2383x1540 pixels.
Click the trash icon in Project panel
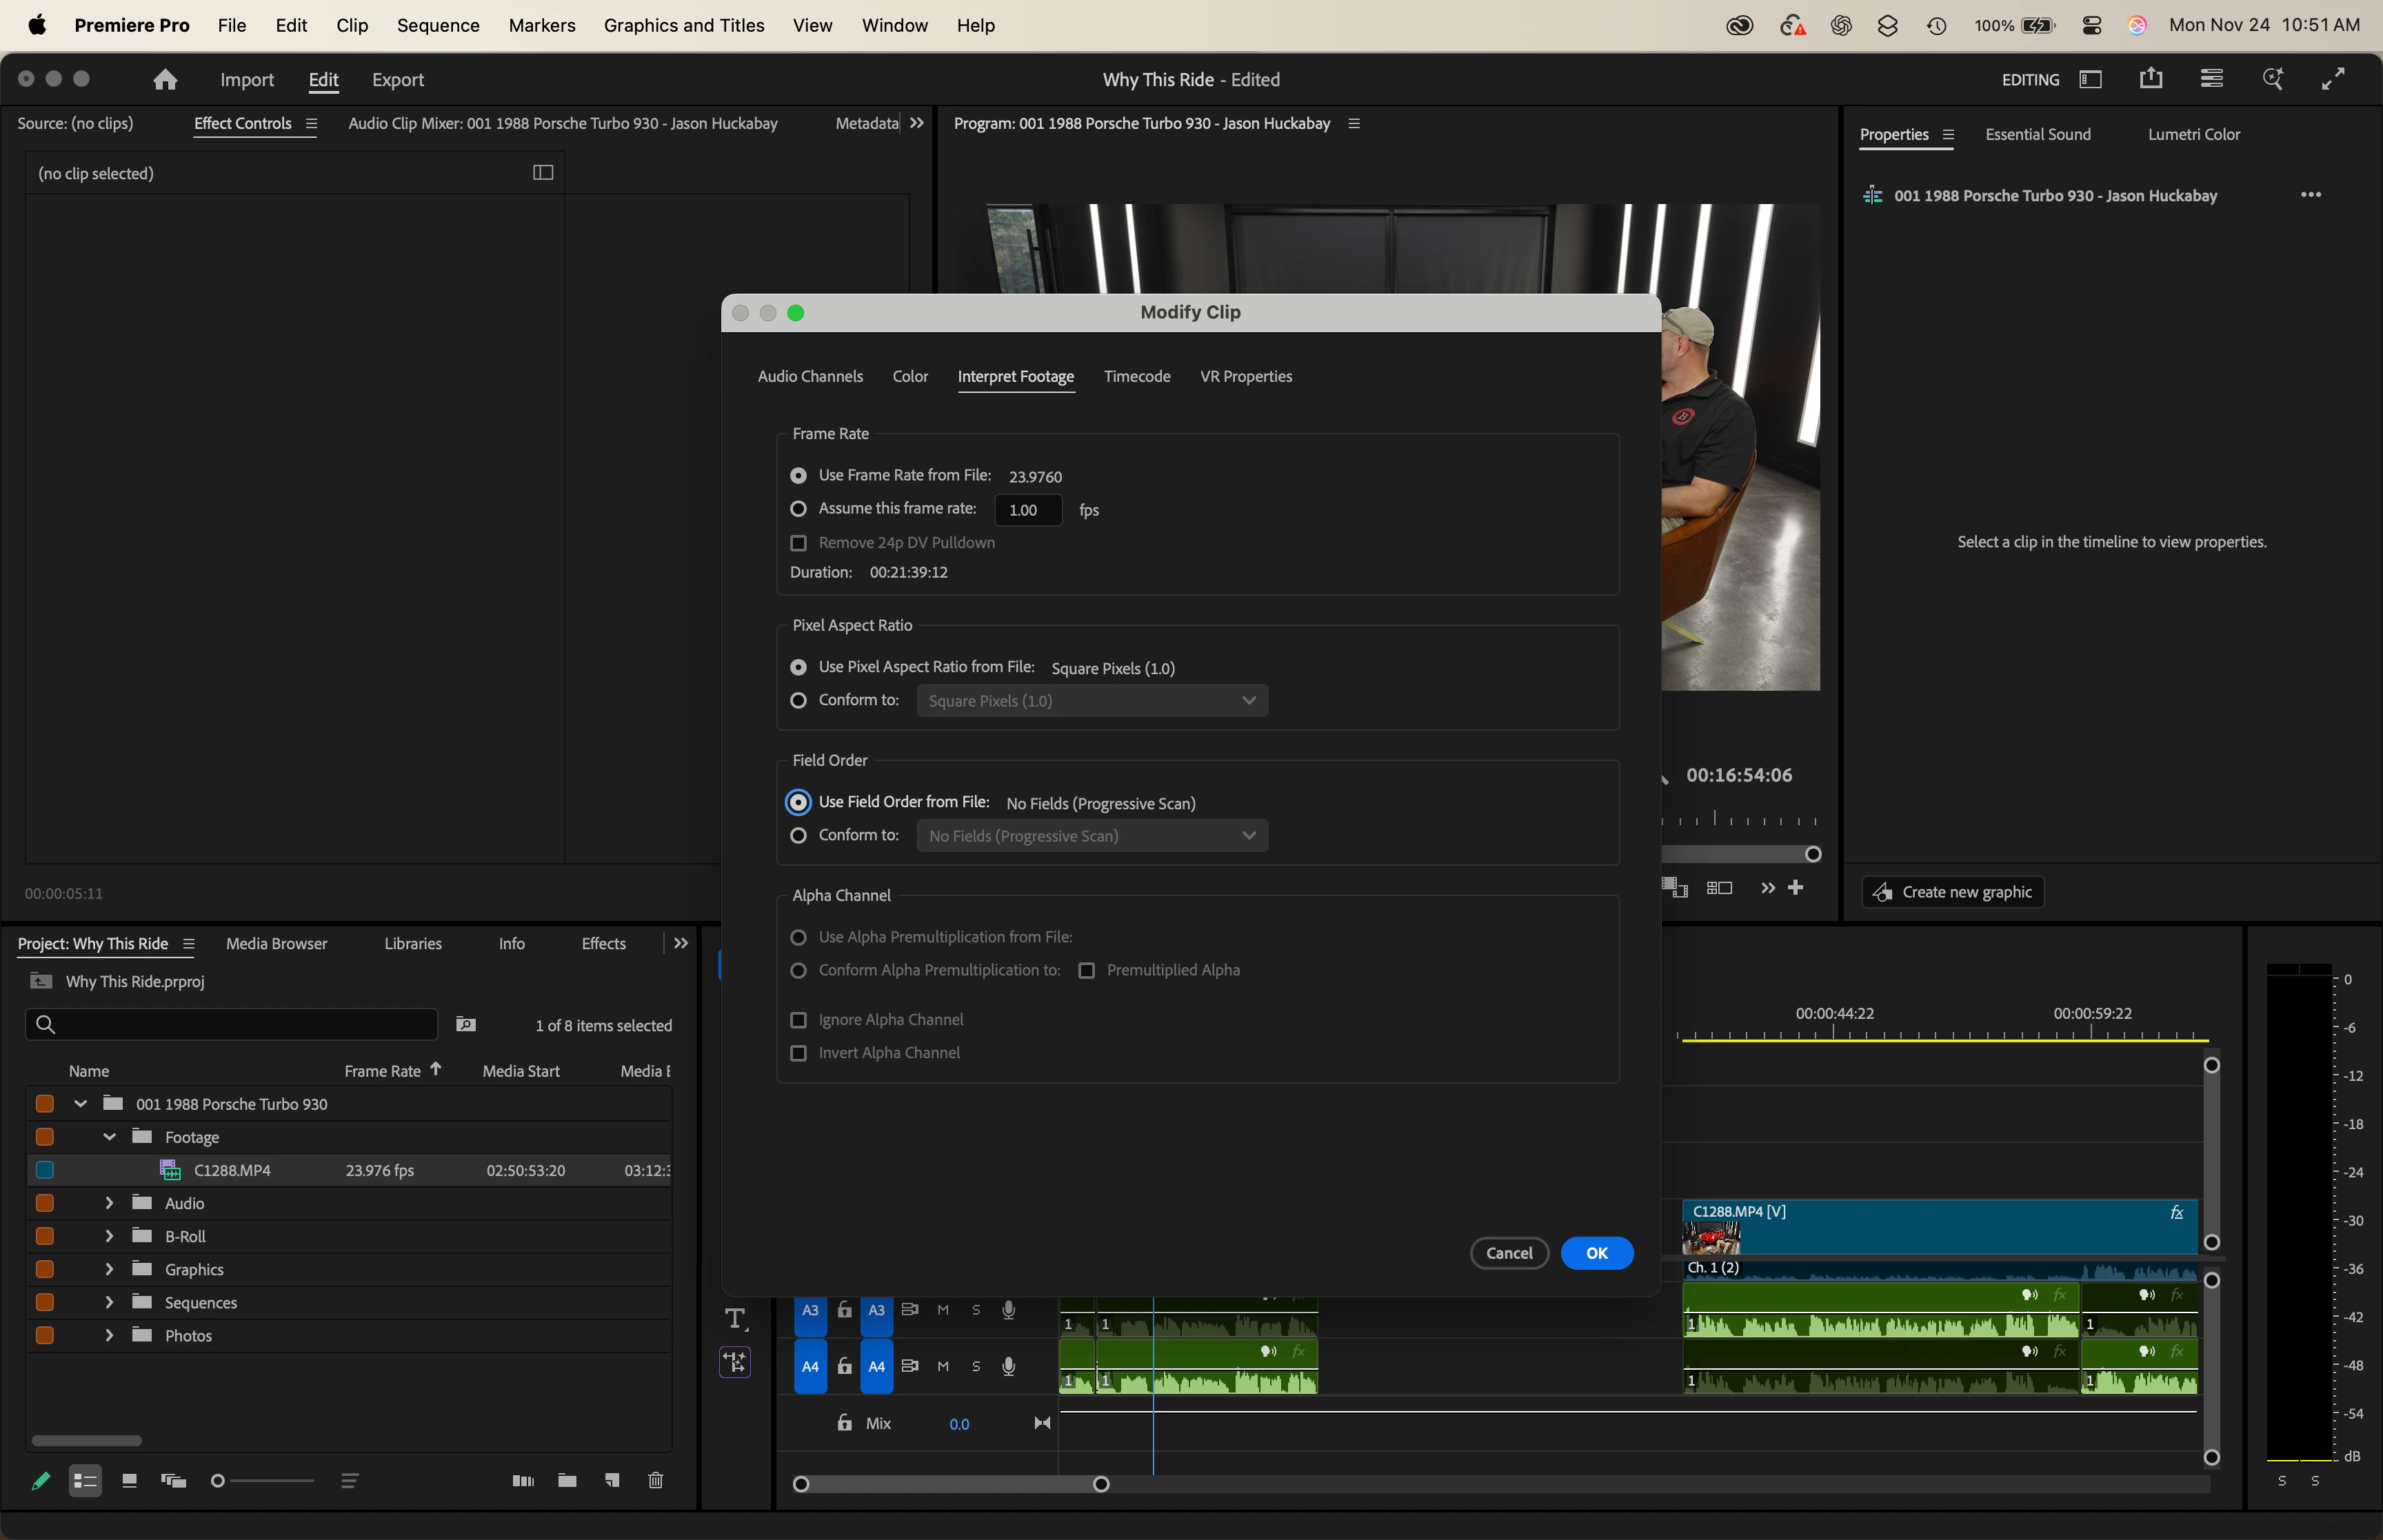point(655,1480)
